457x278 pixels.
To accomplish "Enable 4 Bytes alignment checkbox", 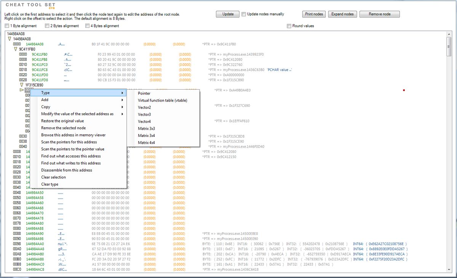I will pyautogui.click(x=88, y=26).
